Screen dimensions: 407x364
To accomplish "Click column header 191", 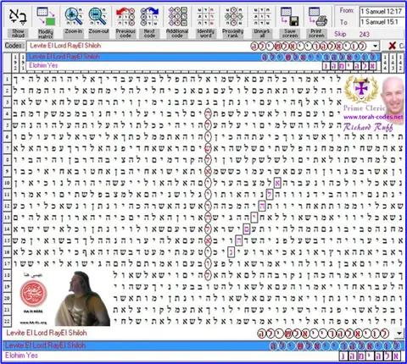I will pos(22,62).
